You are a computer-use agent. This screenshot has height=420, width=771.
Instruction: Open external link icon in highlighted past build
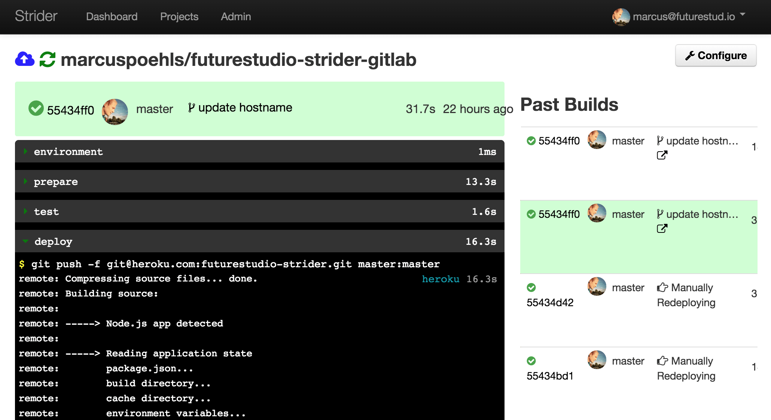tap(662, 228)
